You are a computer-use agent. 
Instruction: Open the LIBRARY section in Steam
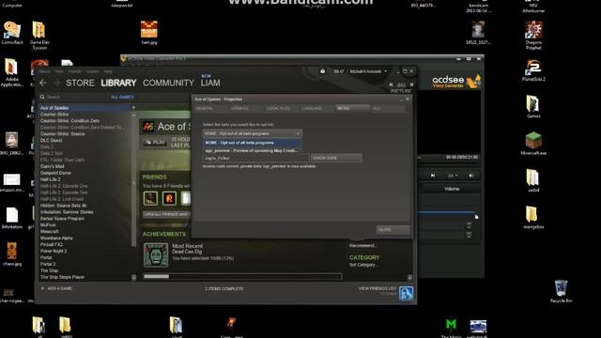[x=118, y=83]
